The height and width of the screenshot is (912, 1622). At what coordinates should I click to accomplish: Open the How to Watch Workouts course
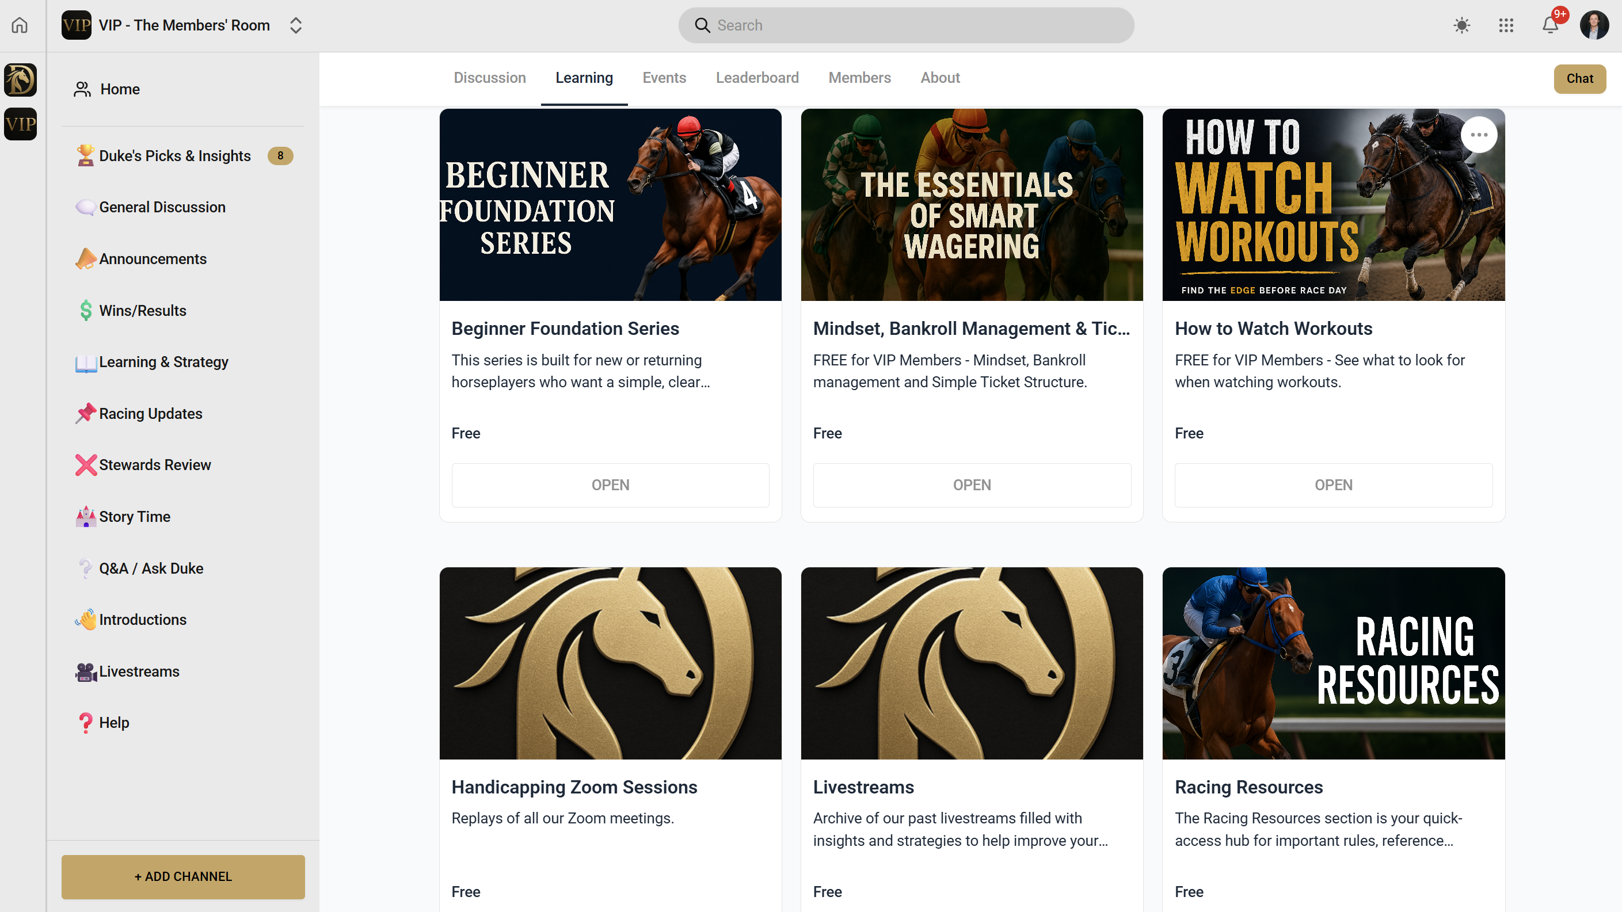[1334, 485]
